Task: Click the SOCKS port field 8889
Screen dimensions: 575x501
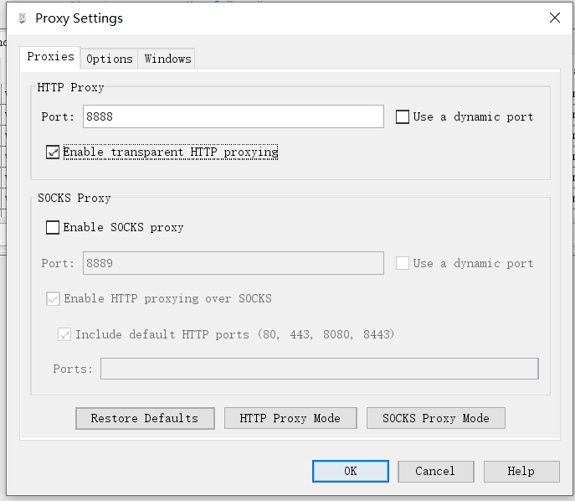Action: coord(234,263)
